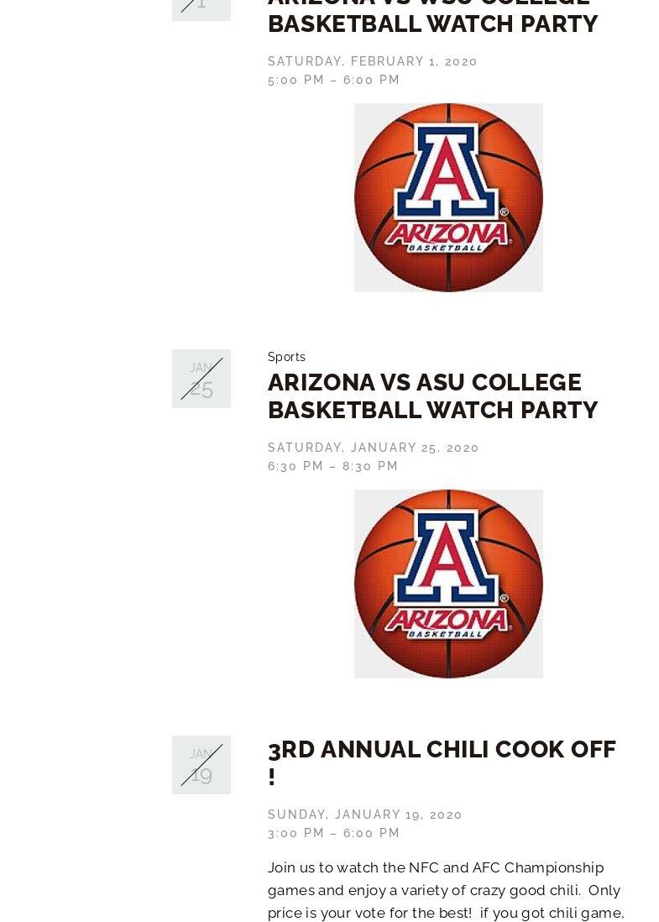Open the 3rd Annual Chili Cook Off title
This screenshot has height=922, width=659.
[442, 763]
